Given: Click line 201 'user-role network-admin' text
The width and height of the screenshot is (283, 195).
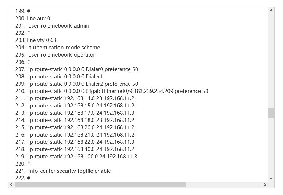Looking at the screenshot, I should click(x=58, y=26).
